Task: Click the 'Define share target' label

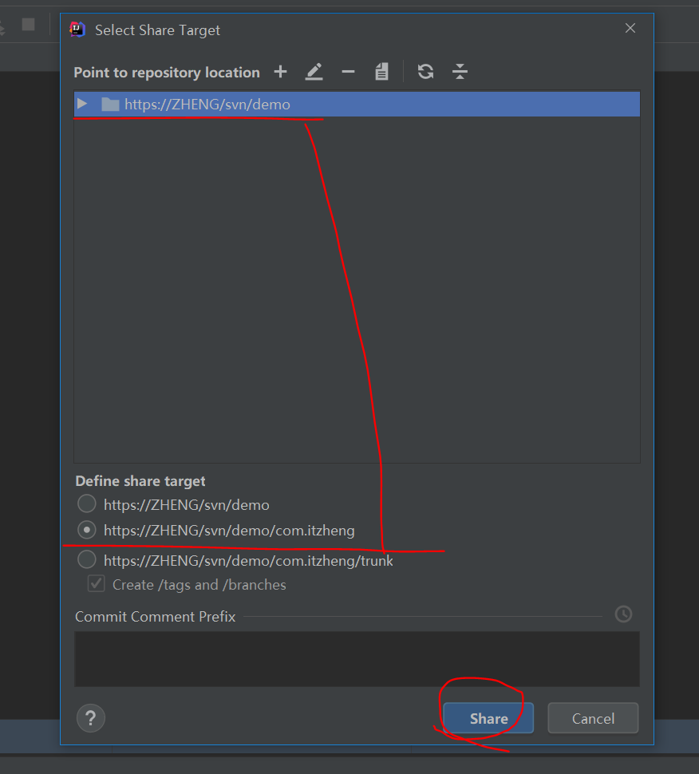Action: click(x=140, y=481)
